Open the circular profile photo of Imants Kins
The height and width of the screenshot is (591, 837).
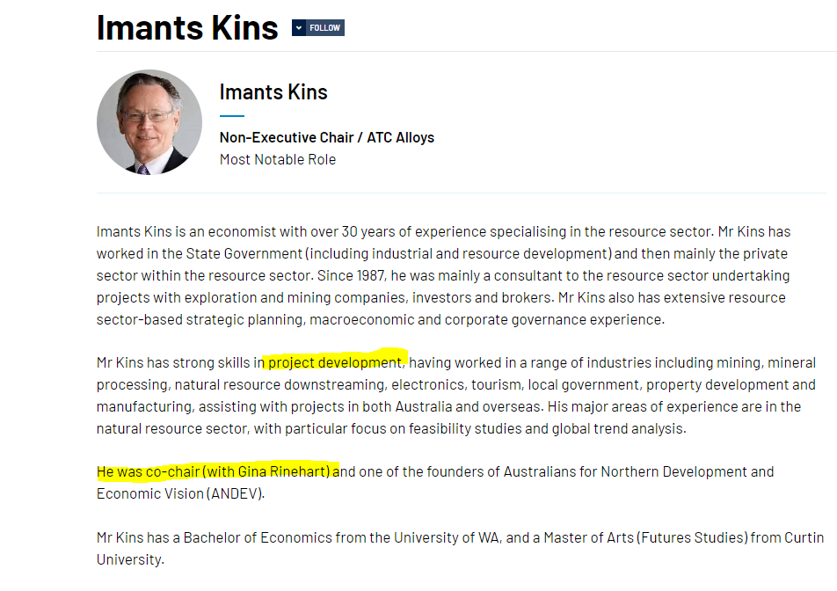(x=149, y=122)
